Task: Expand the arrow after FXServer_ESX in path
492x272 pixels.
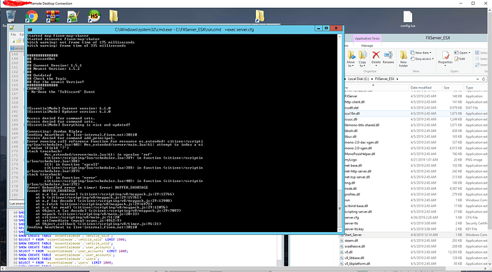Action: point(396,79)
